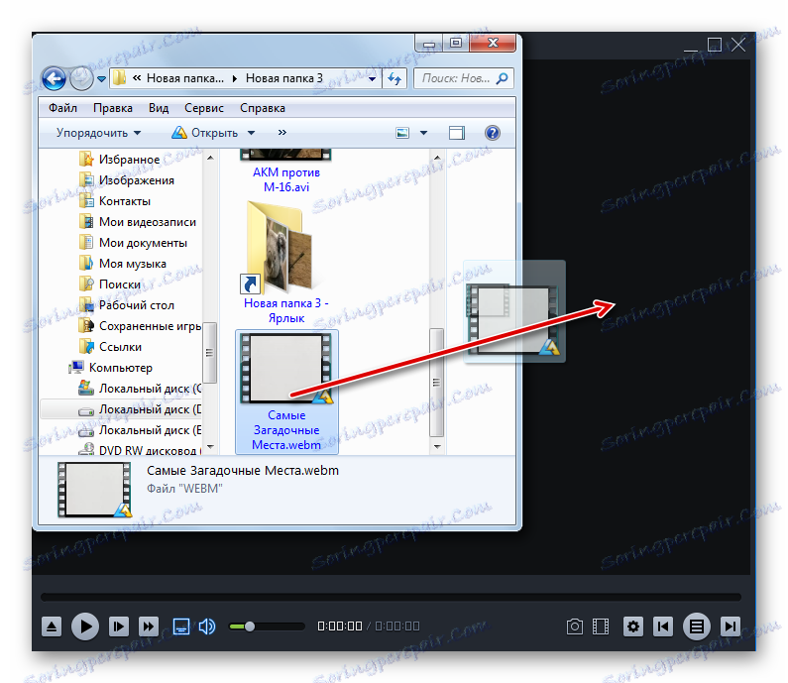Viewport: 788px width, 683px height.
Task: Select Контакты folder in the tree
Action: coord(115,201)
